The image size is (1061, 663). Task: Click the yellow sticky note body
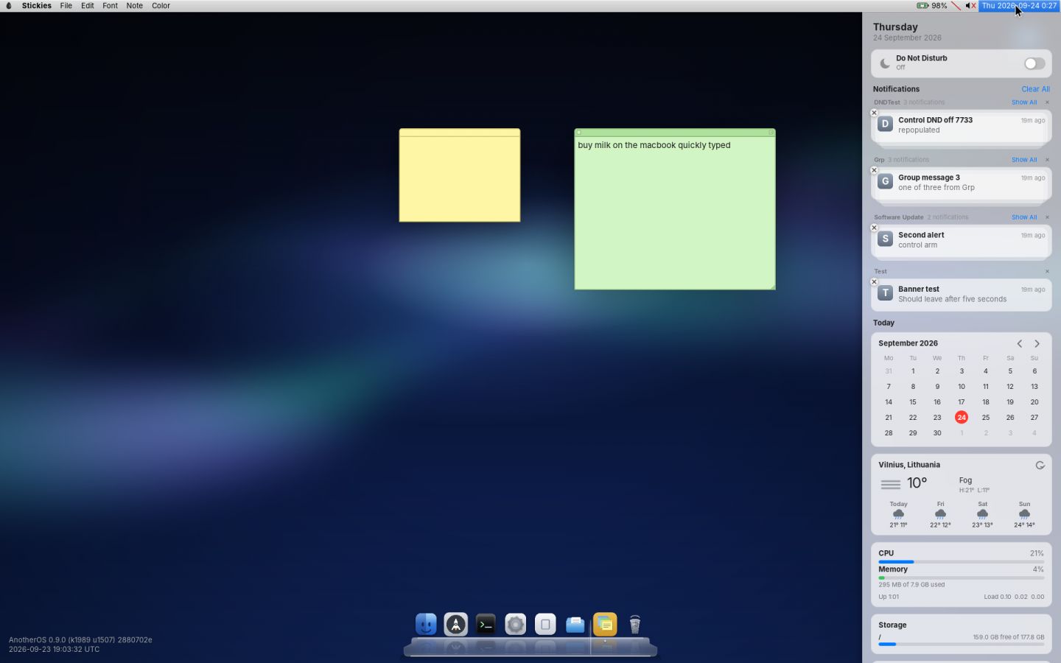click(x=460, y=179)
